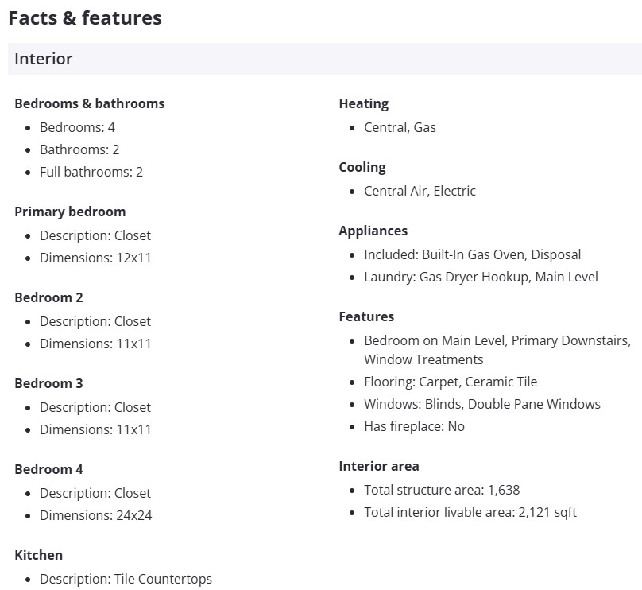Click the Has fireplace: No entry
The width and height of the screenshot is (642, 590).
coord(414,426)
